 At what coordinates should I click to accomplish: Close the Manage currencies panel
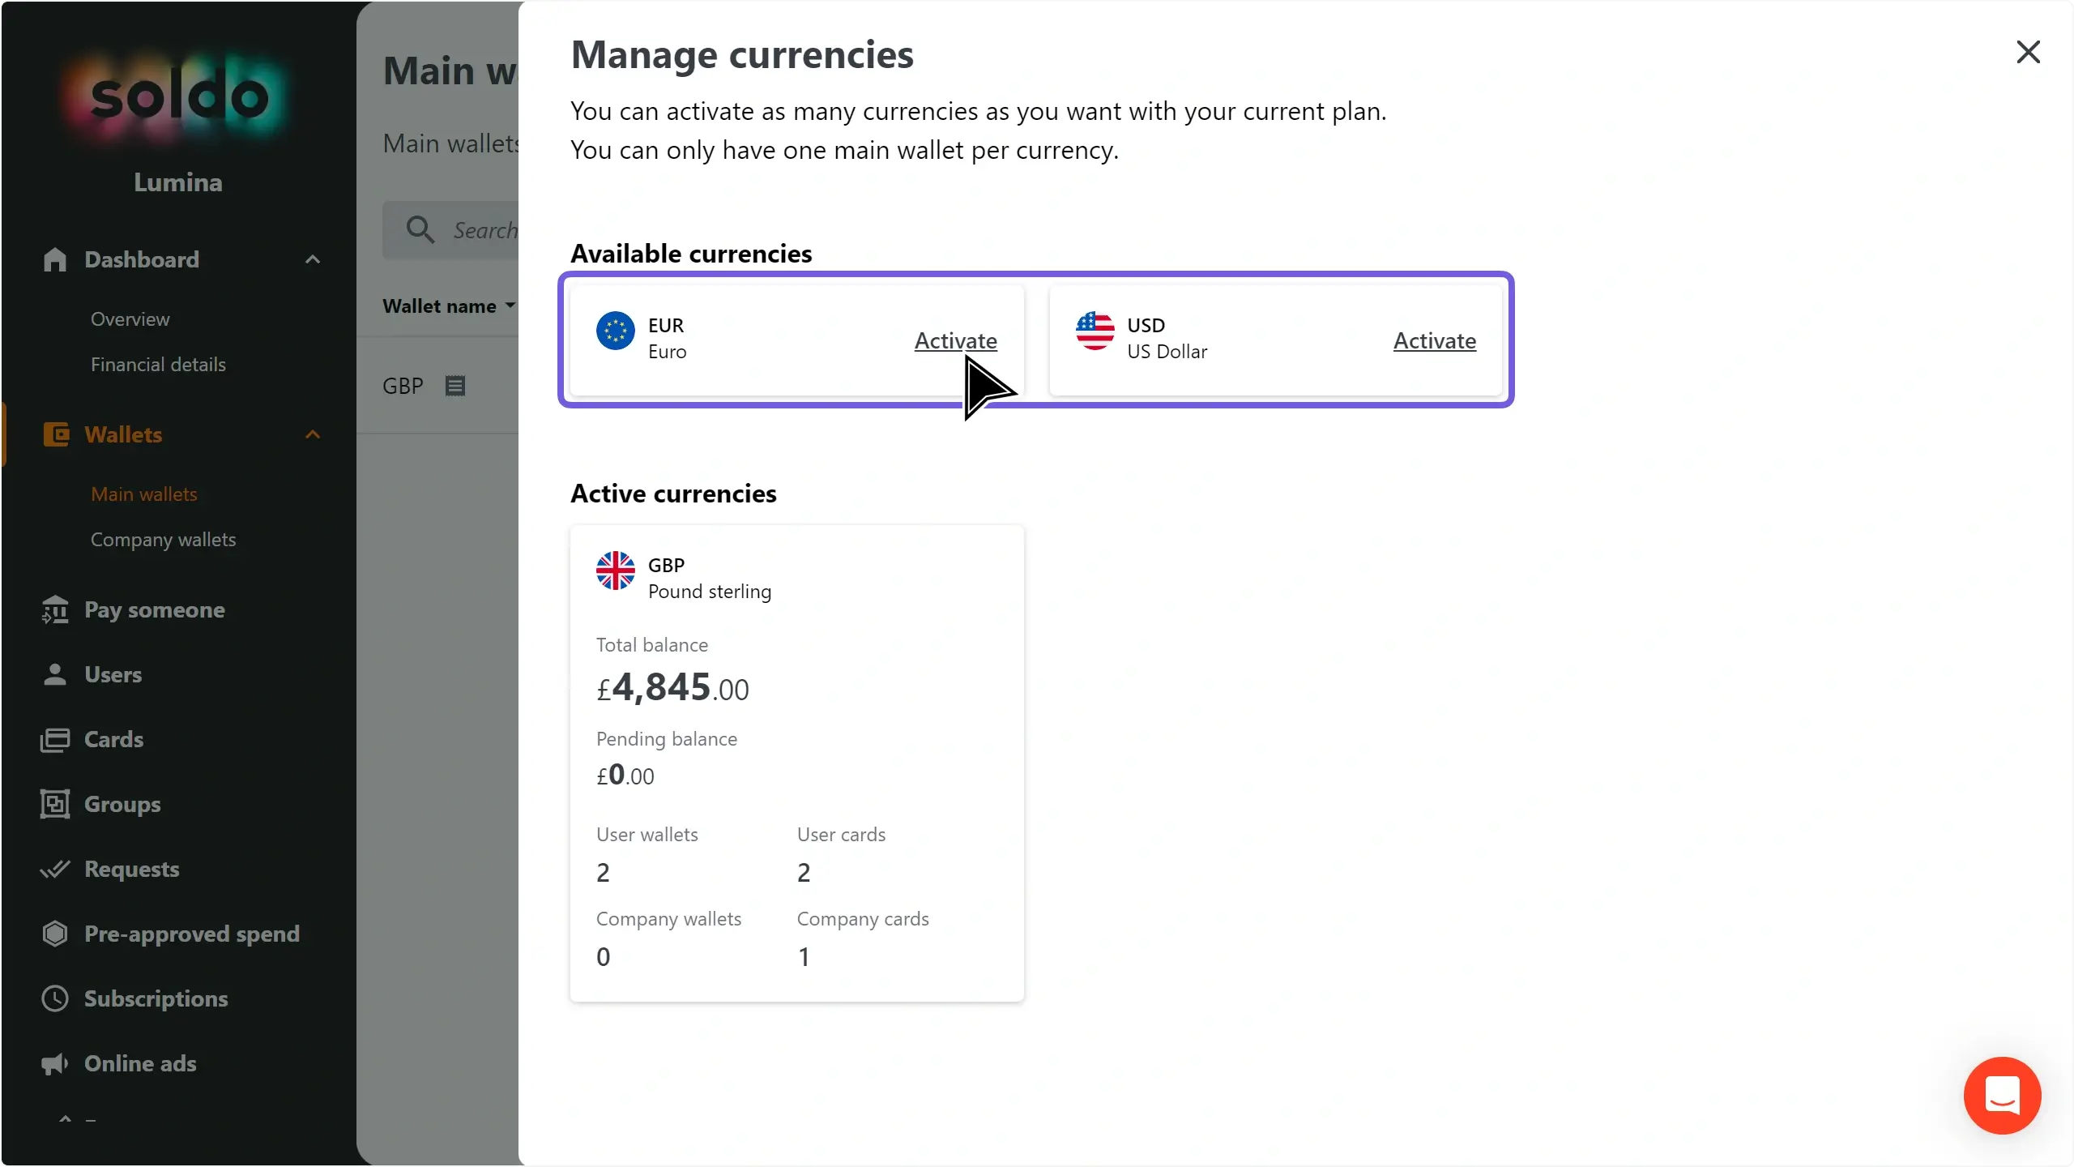click(x=2028, y=52)
